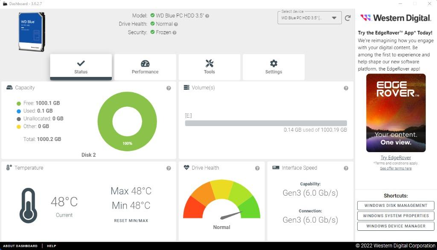Click the Drive Health heart icon
The width and height of the screenshot is (437, 250).
click(186, 168)
